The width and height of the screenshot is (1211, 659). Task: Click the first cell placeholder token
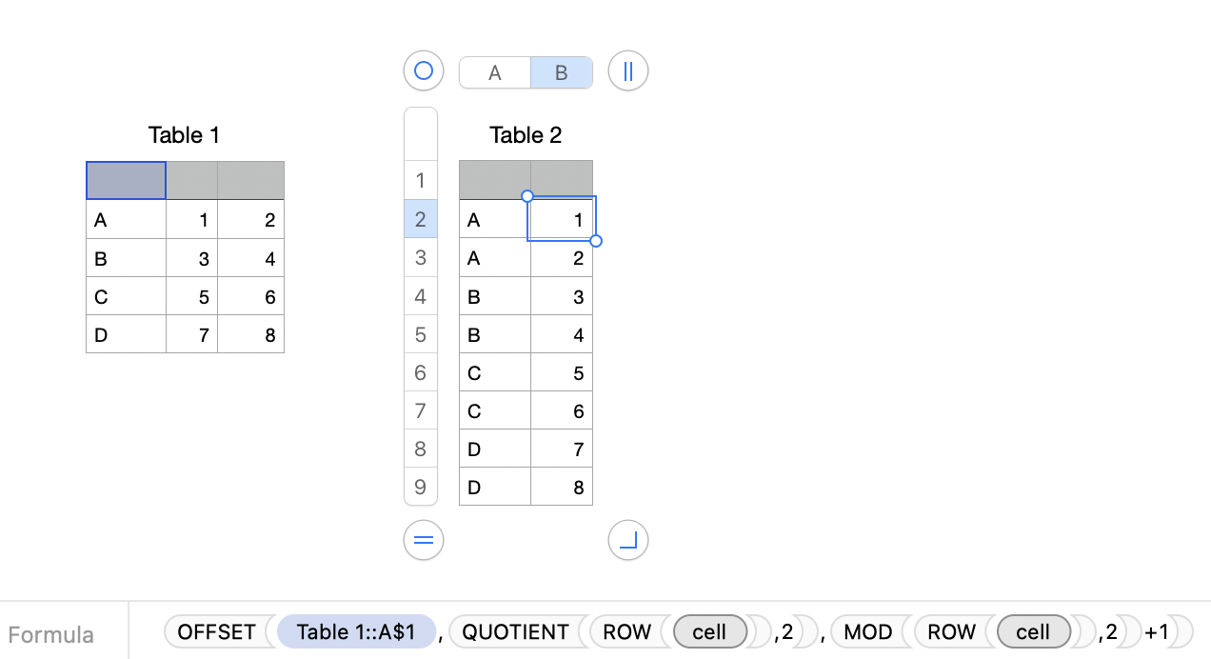711,631
